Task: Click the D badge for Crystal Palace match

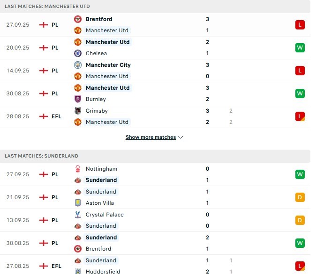Action: 300,220
